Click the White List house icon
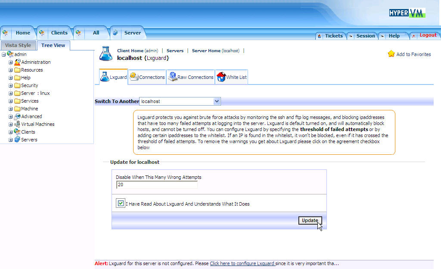The image size is (441, 269). point(221,77)
